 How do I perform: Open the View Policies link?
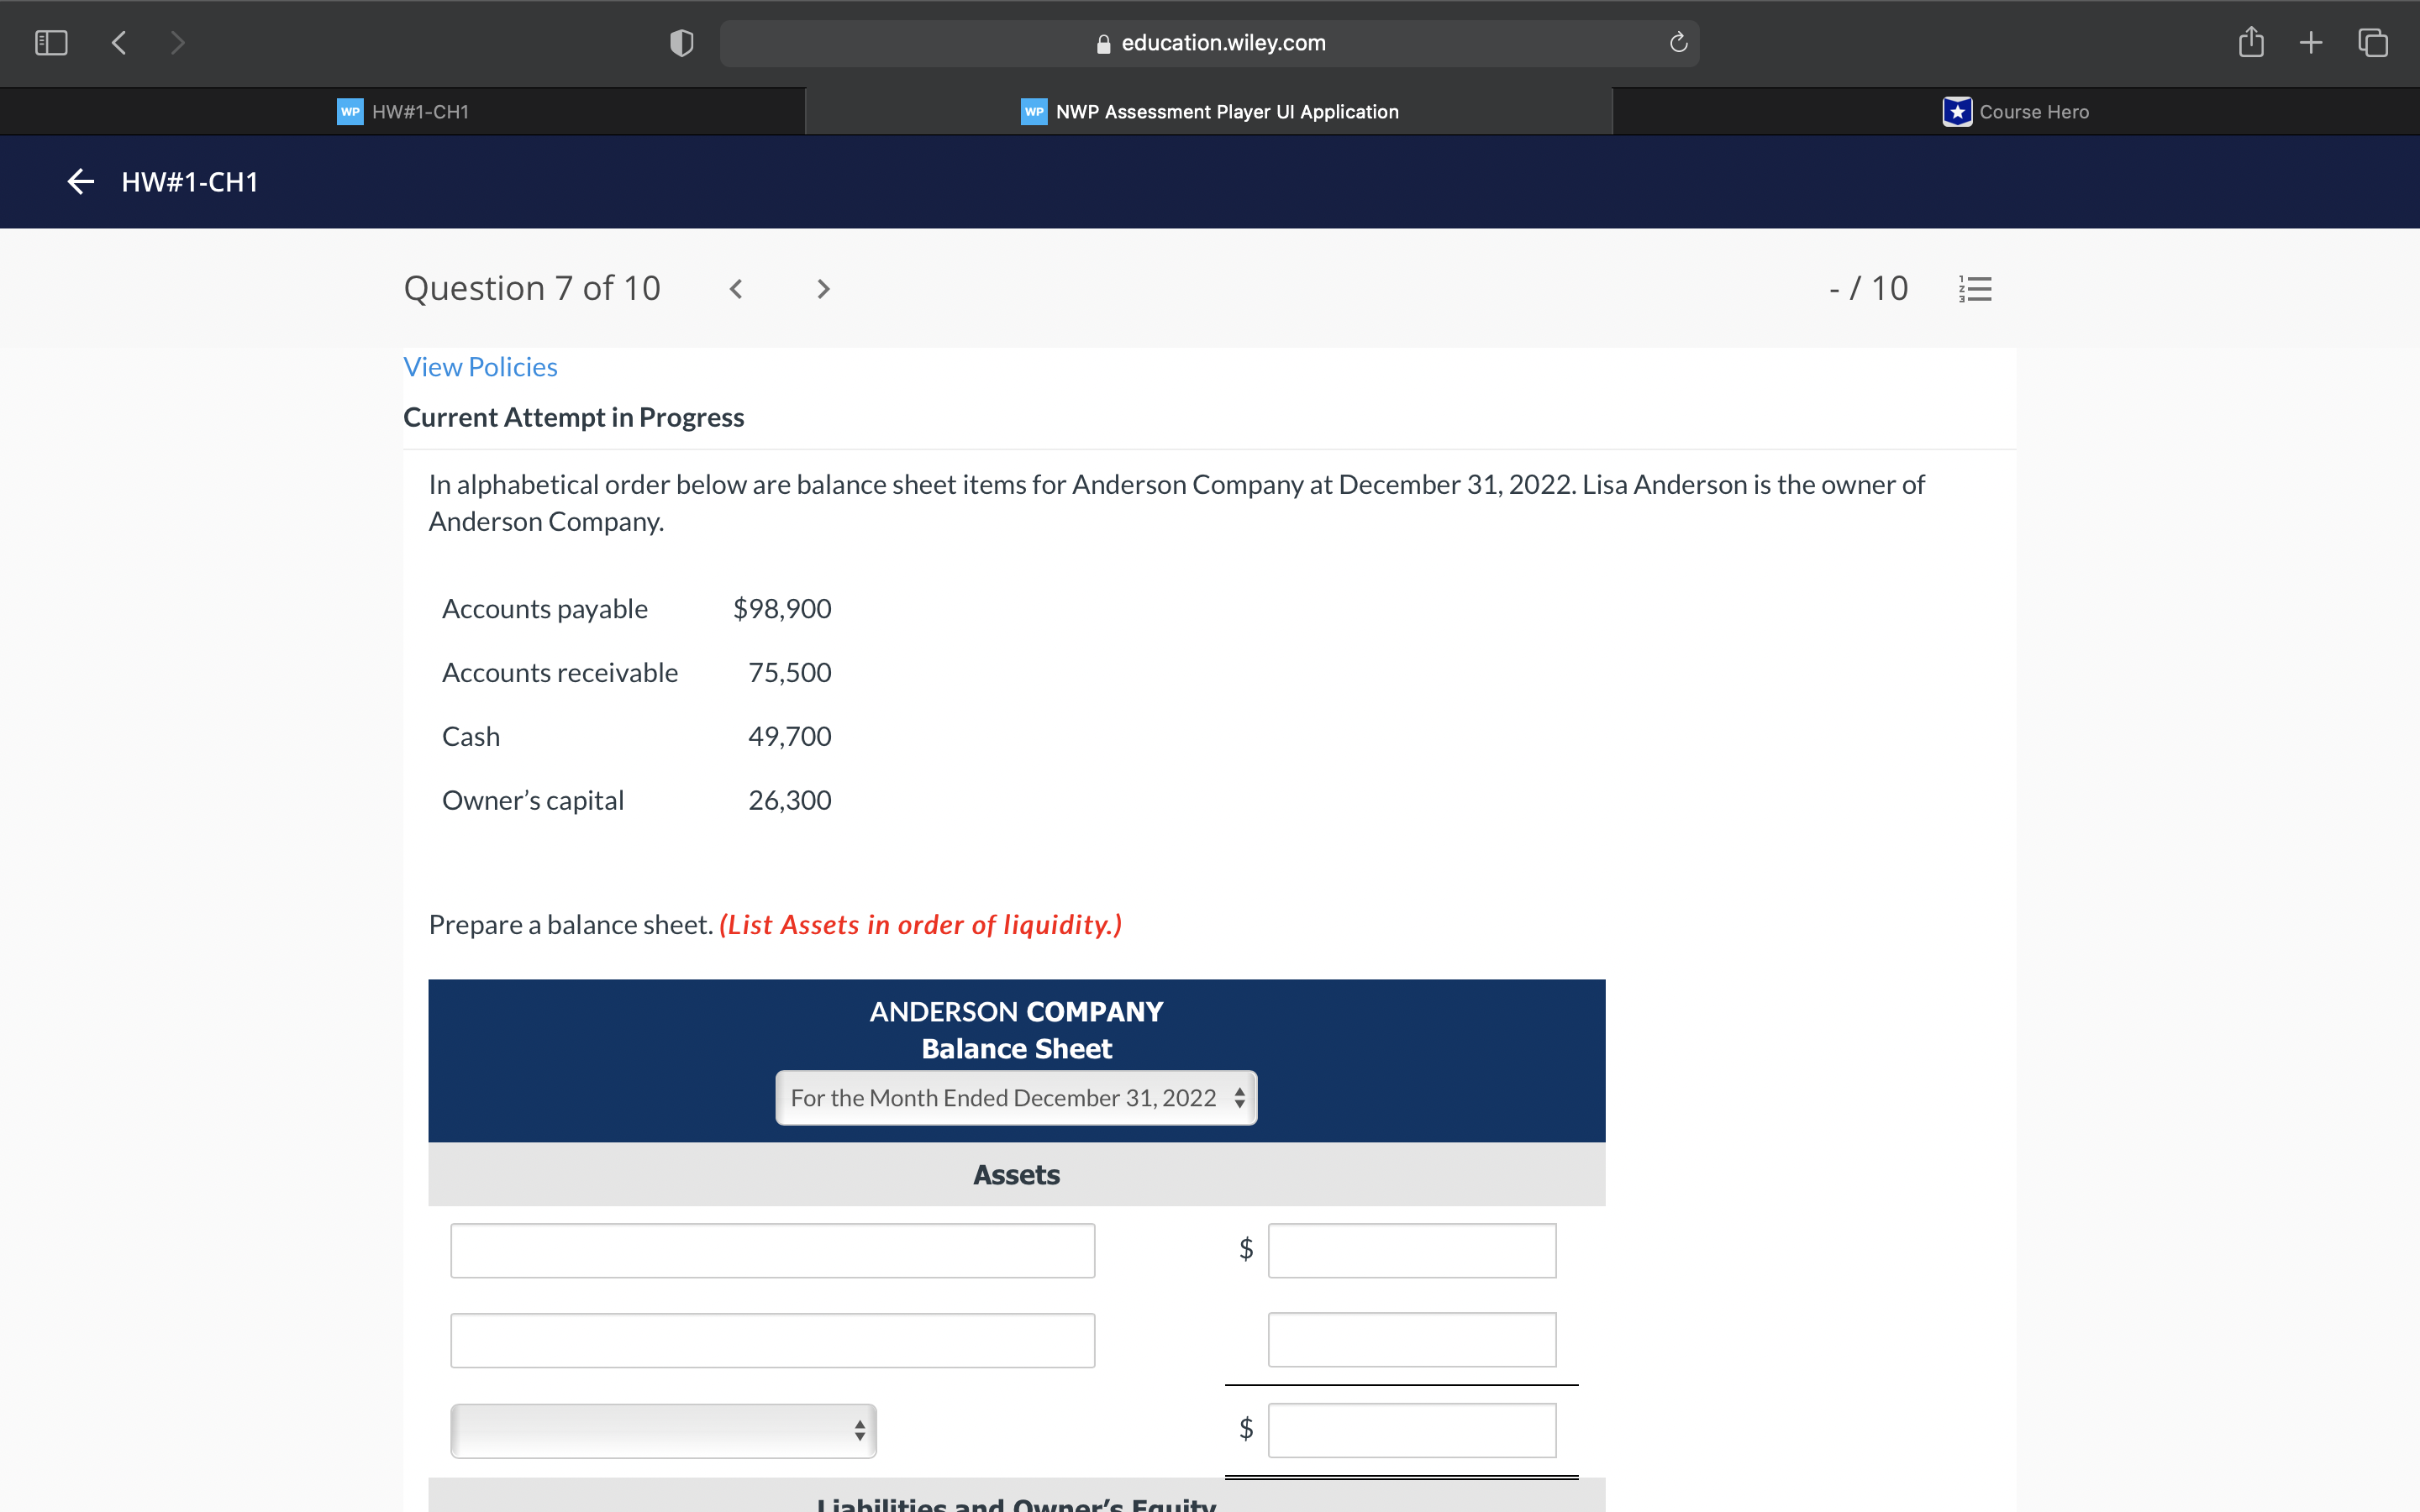pos(480,367)
